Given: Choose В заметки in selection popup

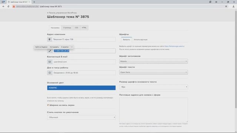Looking at the screenshot, I should (65, 47).
